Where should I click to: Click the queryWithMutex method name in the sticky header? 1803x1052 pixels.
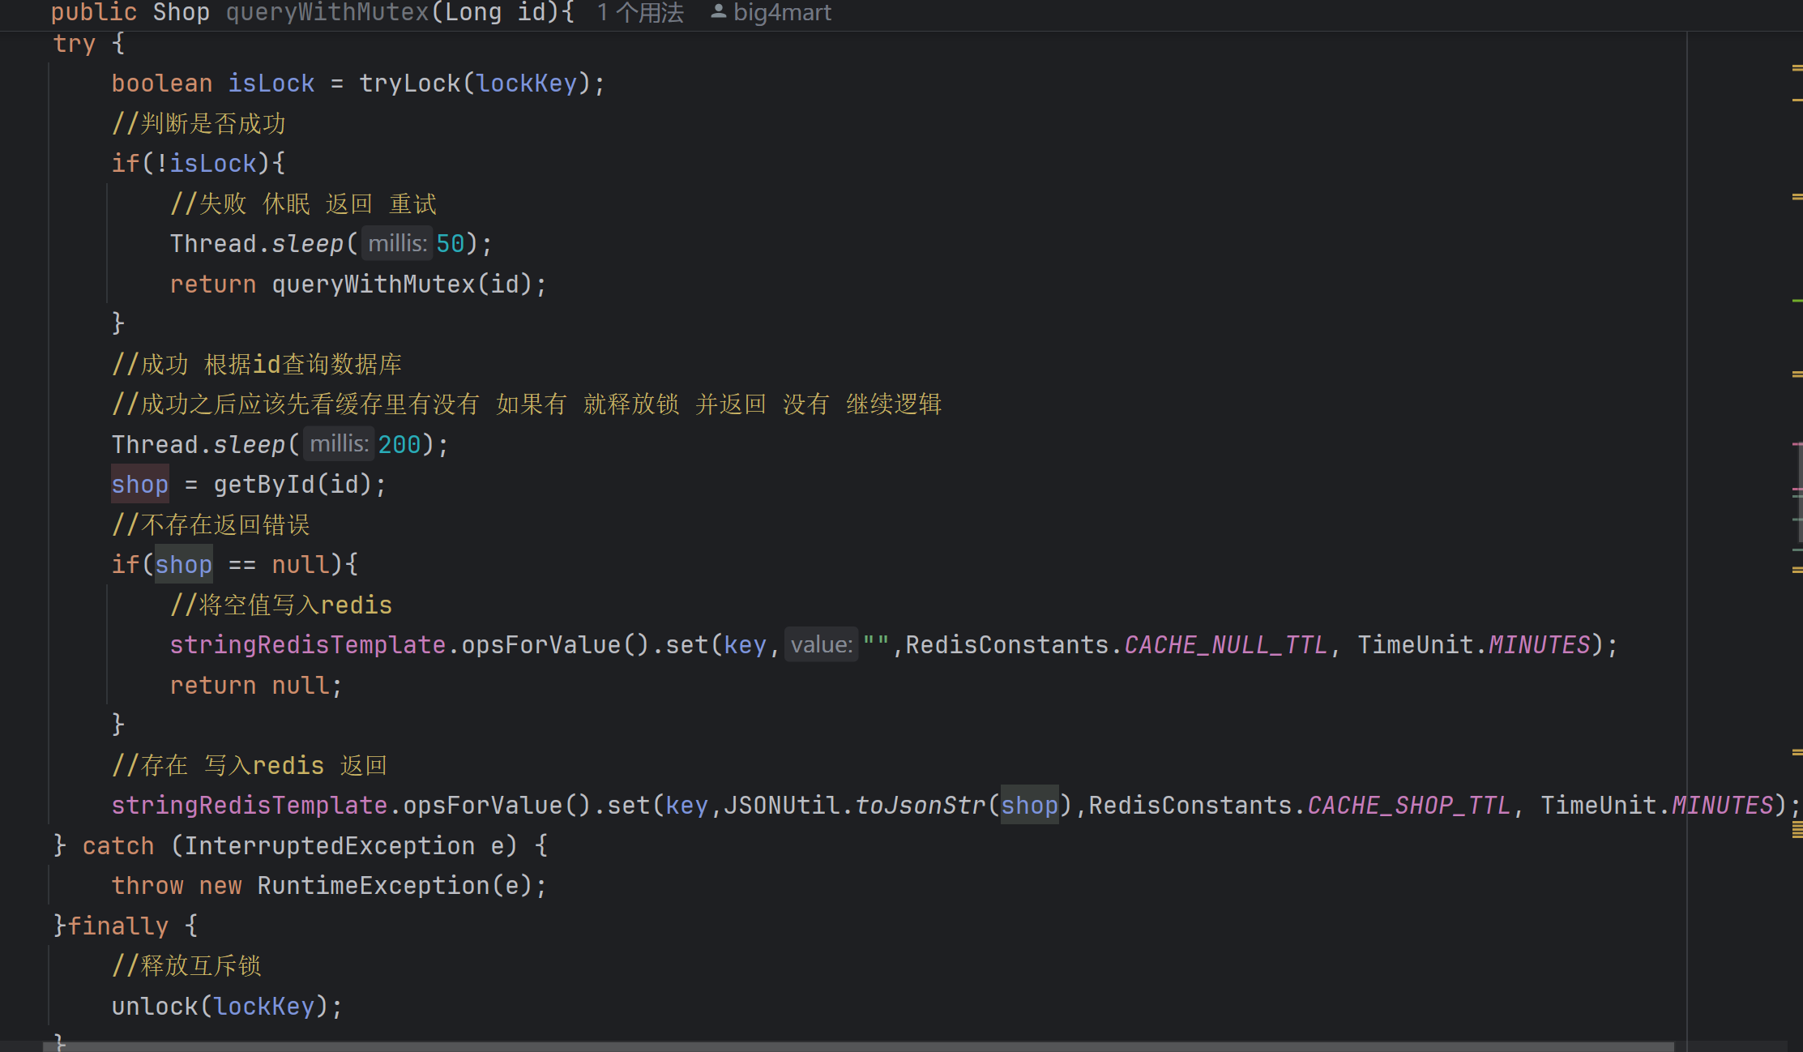point(327,12)
